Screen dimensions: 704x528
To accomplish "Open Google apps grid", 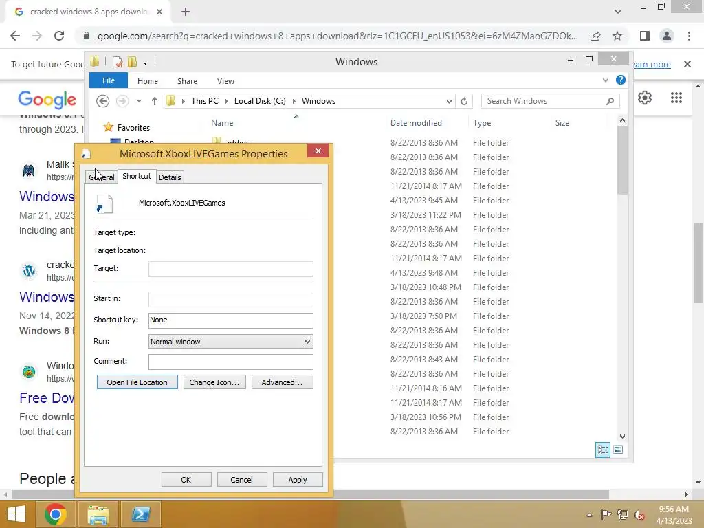I will [676, 98].
